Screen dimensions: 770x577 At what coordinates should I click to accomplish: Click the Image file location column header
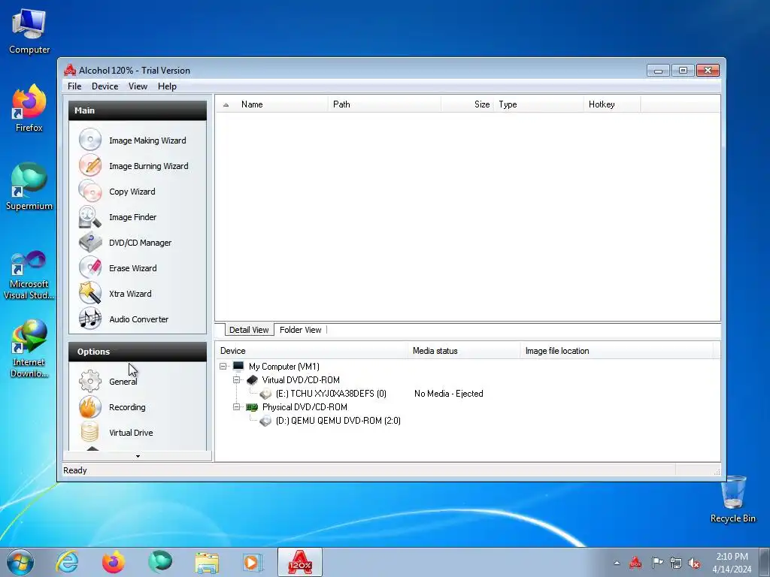617,351
